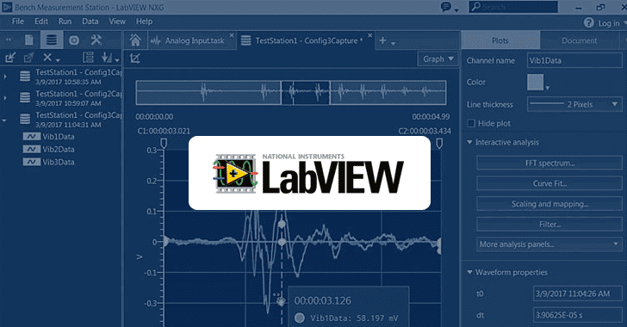Open the plot Color swatch
This screenshot has width=627, height=327.
(536, 83)
